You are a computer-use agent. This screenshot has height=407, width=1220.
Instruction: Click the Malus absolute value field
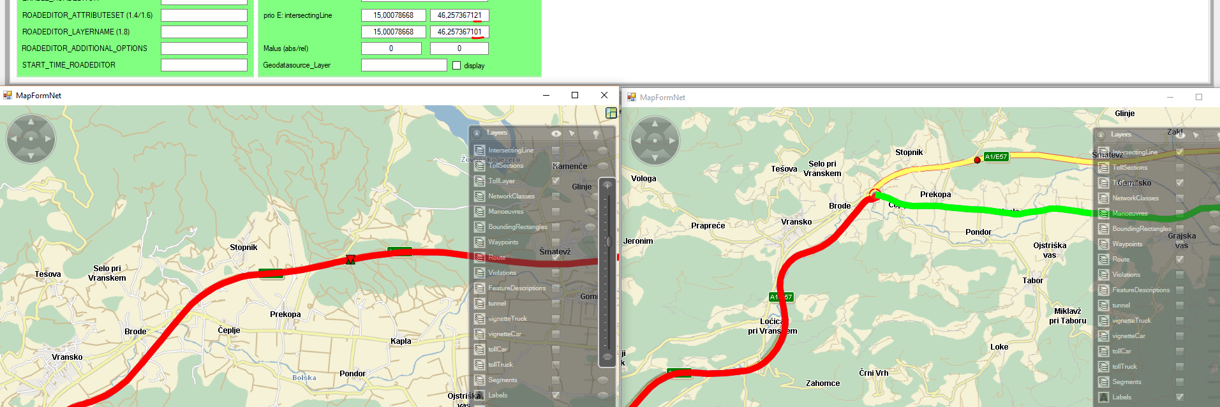click(x=391, y=48)
